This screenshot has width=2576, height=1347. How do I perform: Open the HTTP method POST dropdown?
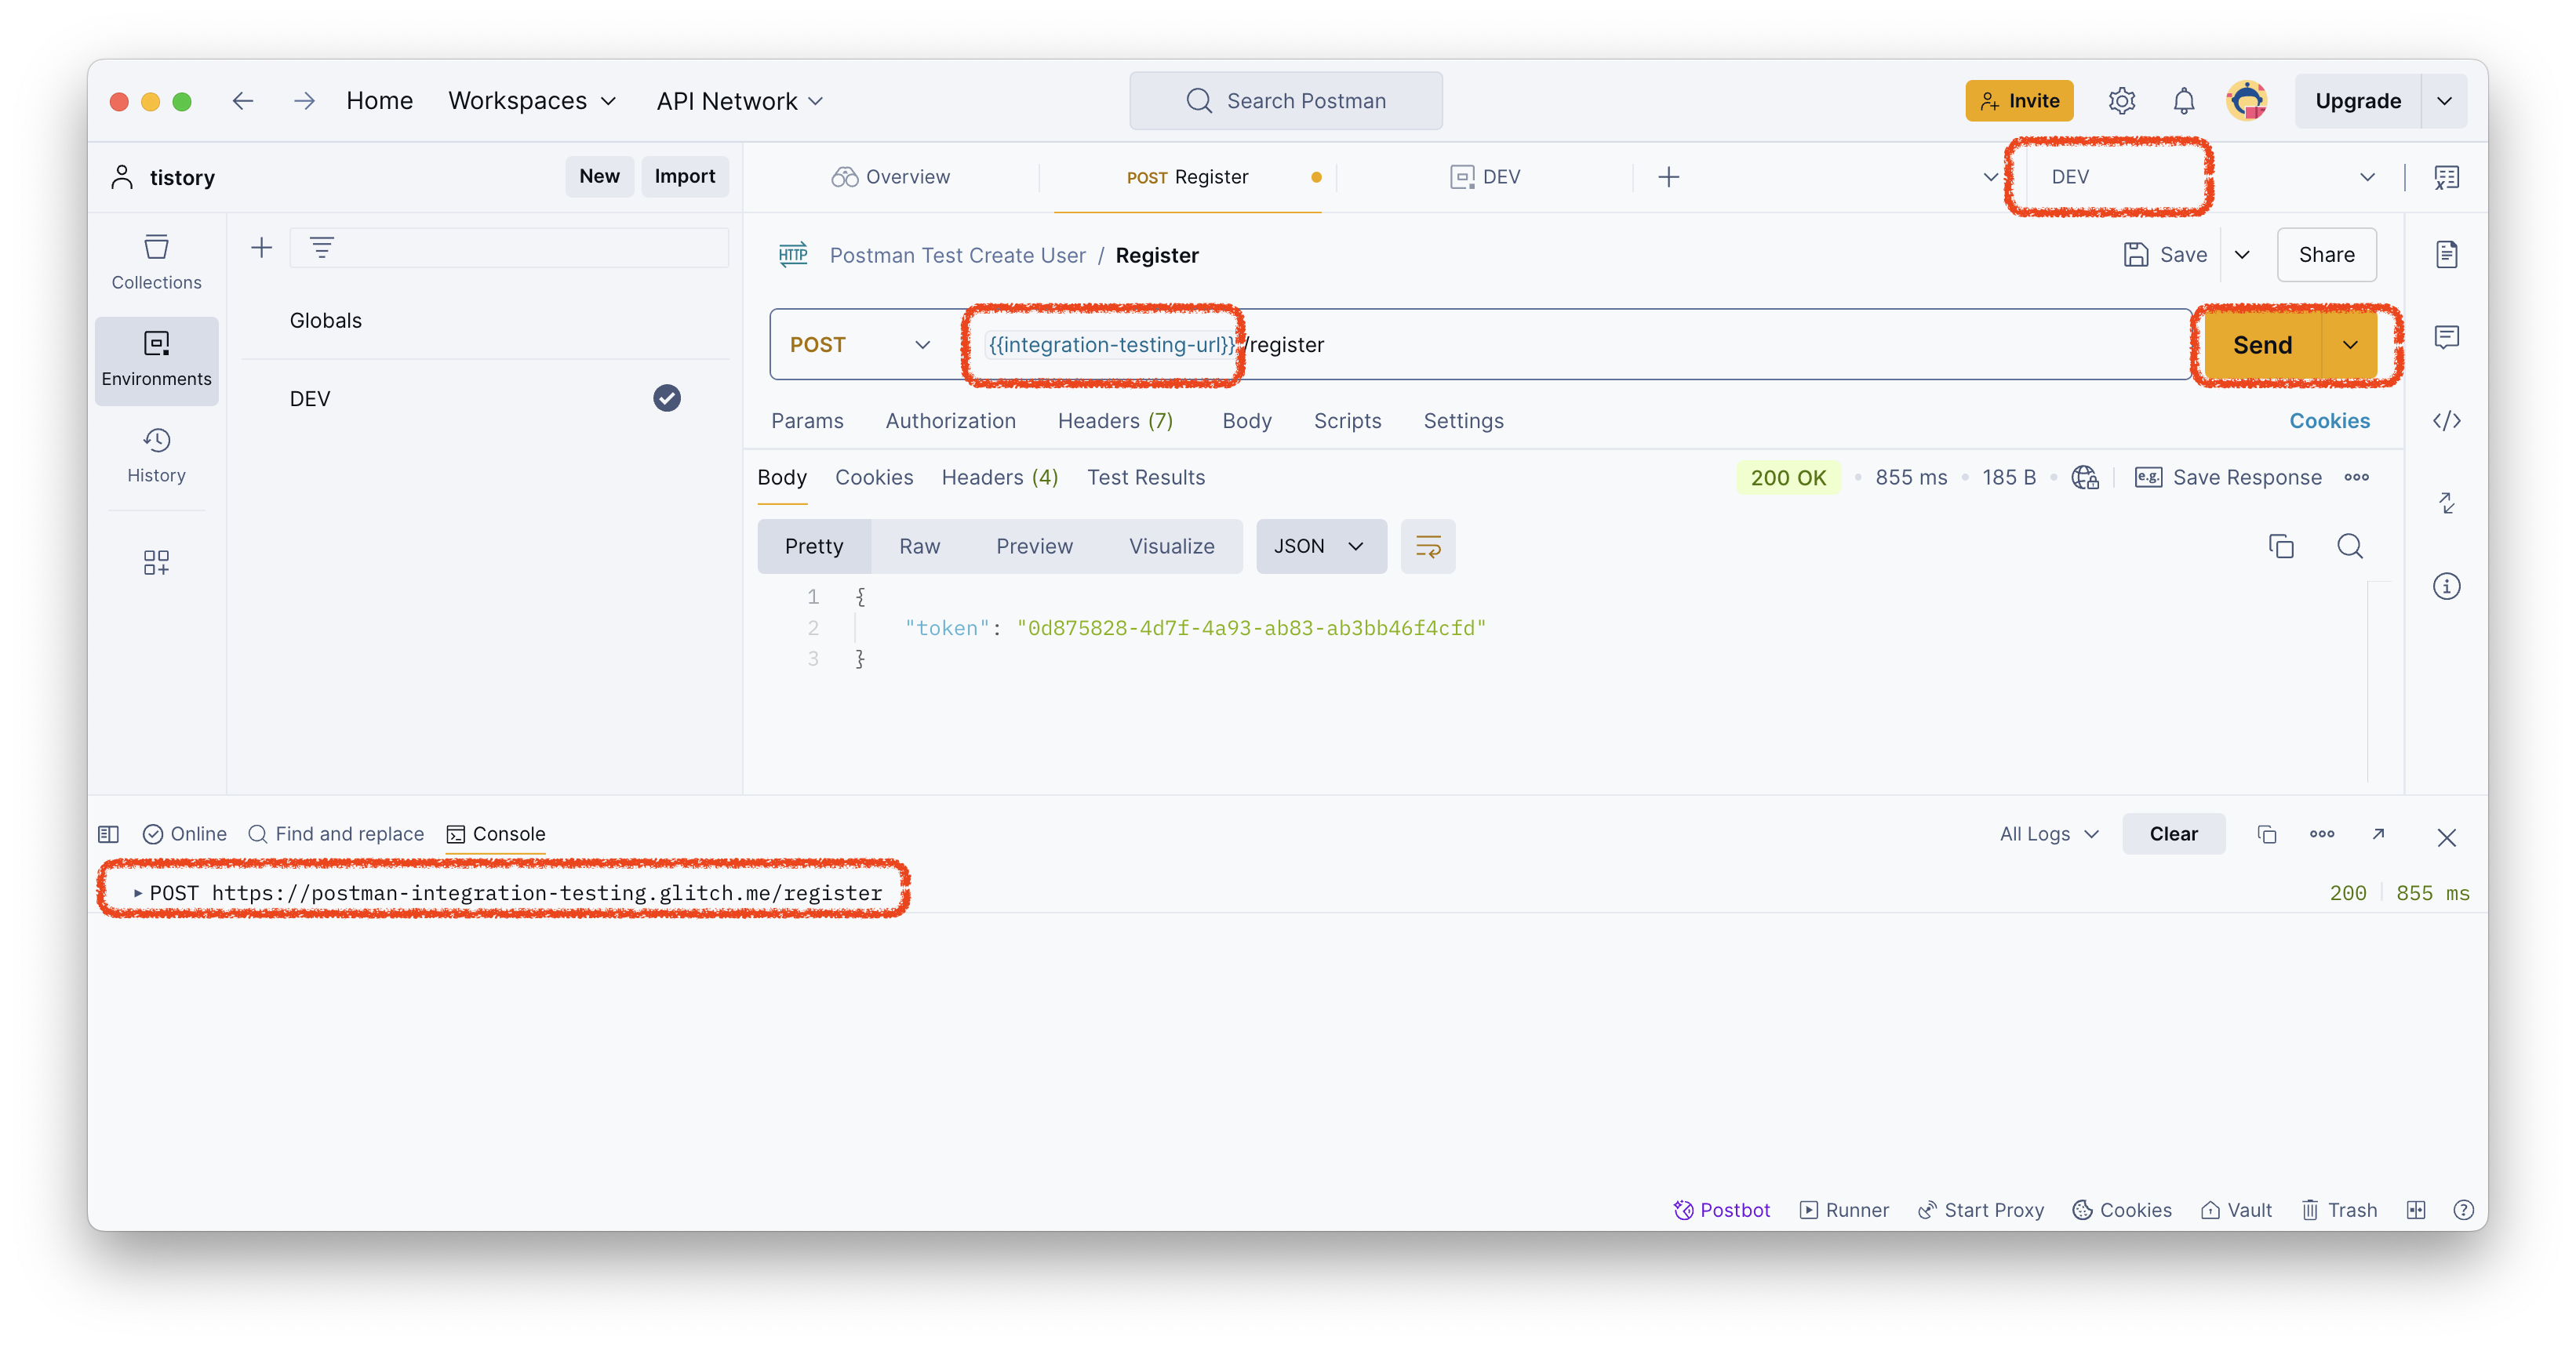pyautogui.click(x=860, y=345)
